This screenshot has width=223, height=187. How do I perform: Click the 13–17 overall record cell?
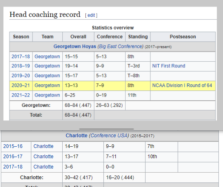tap(83, 157)
